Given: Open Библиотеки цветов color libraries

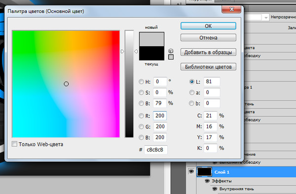Looking at the screenshot, I should pos(208,66).
